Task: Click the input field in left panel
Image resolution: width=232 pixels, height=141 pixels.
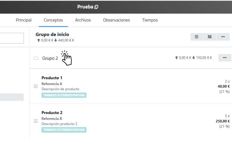Action: click(x=12, y=38)
